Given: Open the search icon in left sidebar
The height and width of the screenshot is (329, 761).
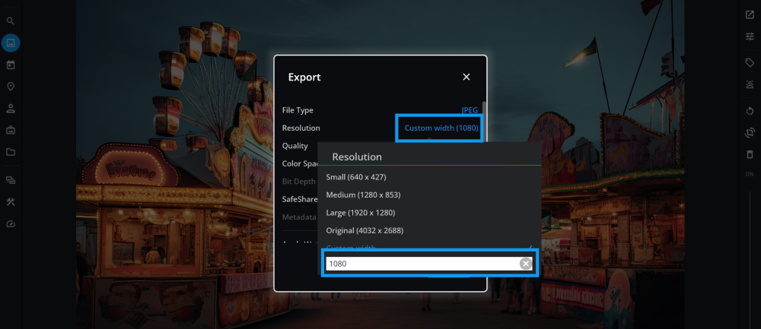Looking at the screenshot, I should coord(10,21).
